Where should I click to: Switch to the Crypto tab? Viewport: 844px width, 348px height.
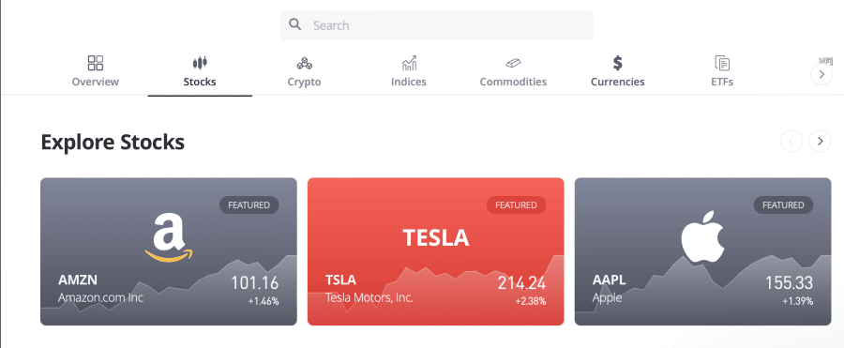(x=304, y=82)
